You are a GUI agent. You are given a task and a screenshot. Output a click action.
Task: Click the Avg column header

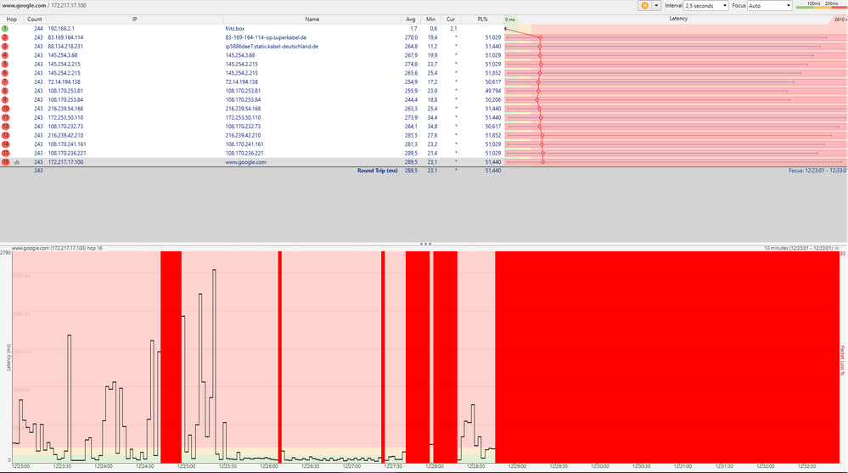(411, 19)
